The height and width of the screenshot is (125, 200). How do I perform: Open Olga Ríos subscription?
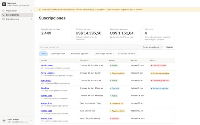click(x=45, y=88)
